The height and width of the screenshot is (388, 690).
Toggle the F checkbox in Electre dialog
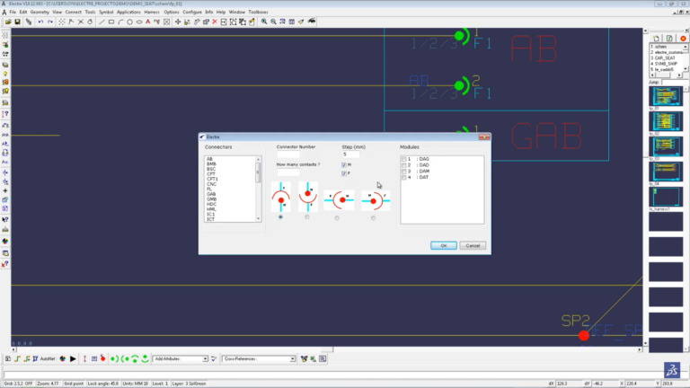point(344,173)
